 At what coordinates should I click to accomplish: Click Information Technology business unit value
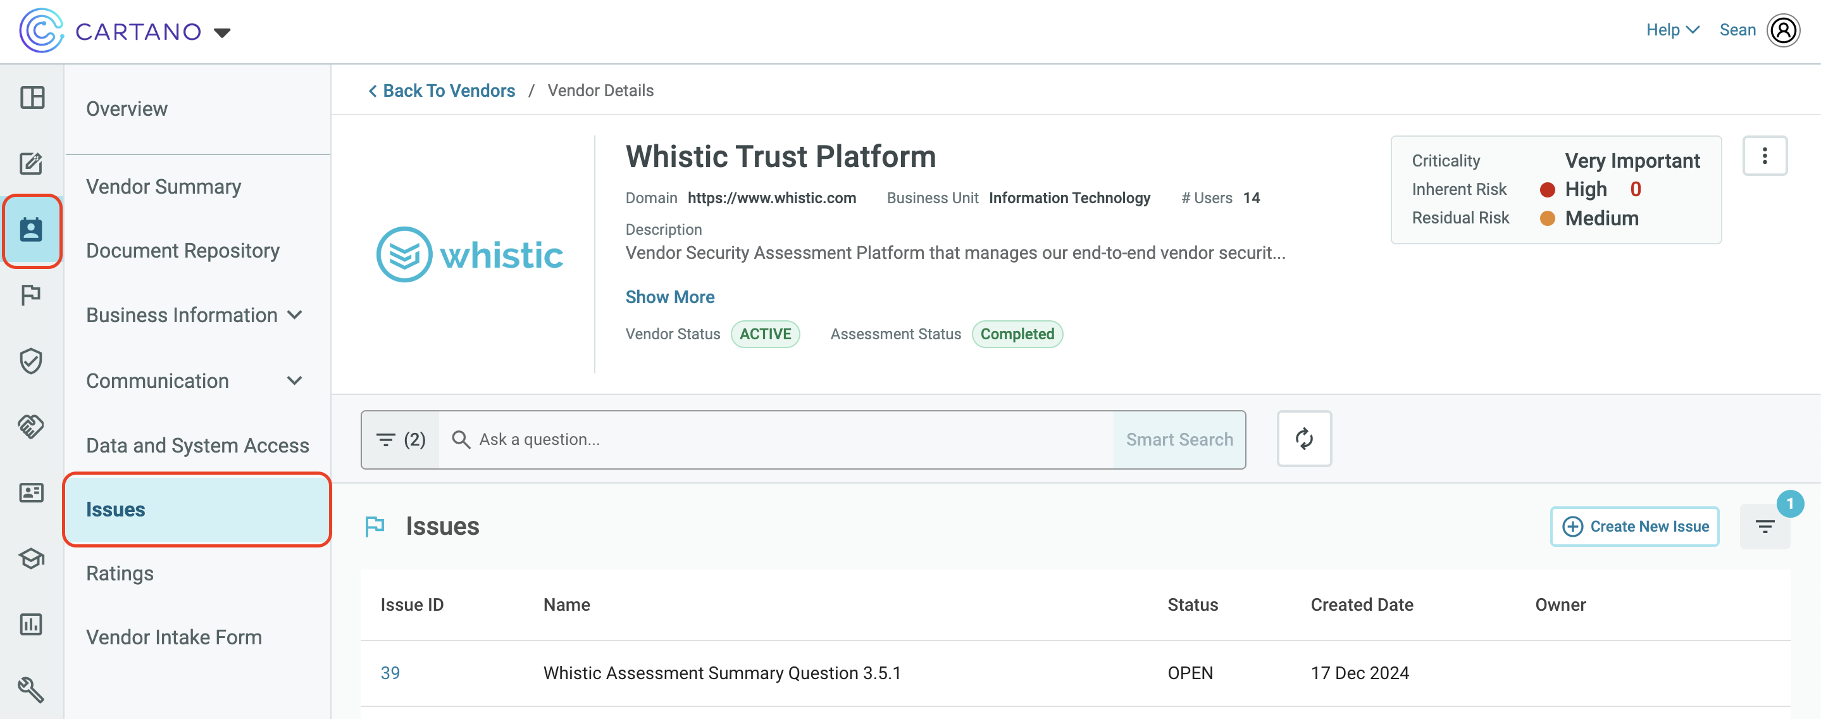1069,198
